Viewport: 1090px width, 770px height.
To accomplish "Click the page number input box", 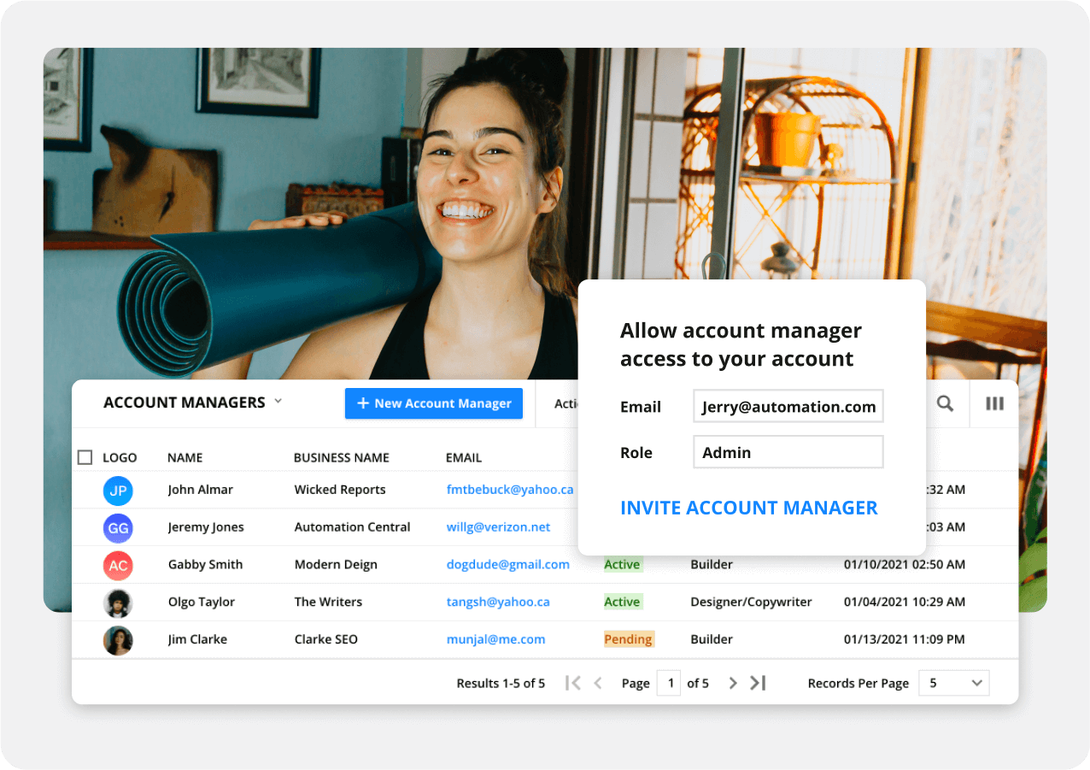I will tap(669, 683).
